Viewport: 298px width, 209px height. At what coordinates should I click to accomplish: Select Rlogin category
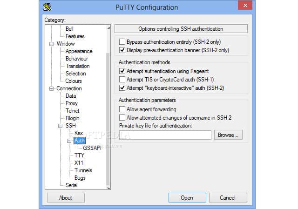pyautogui.click(x=73, y=118)
